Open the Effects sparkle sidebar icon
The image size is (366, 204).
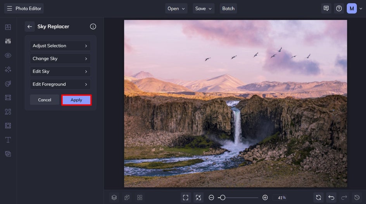[8, 70]
